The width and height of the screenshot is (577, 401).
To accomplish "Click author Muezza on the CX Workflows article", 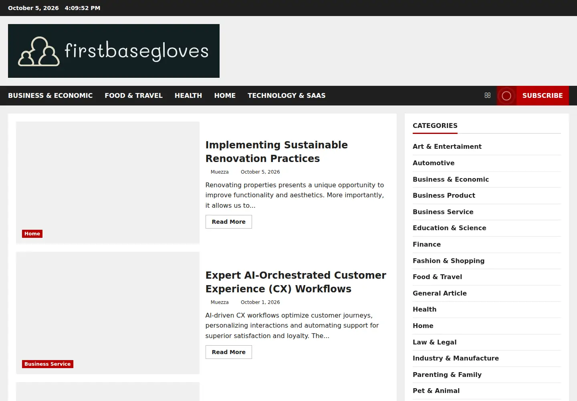I will tap(220, 302).
